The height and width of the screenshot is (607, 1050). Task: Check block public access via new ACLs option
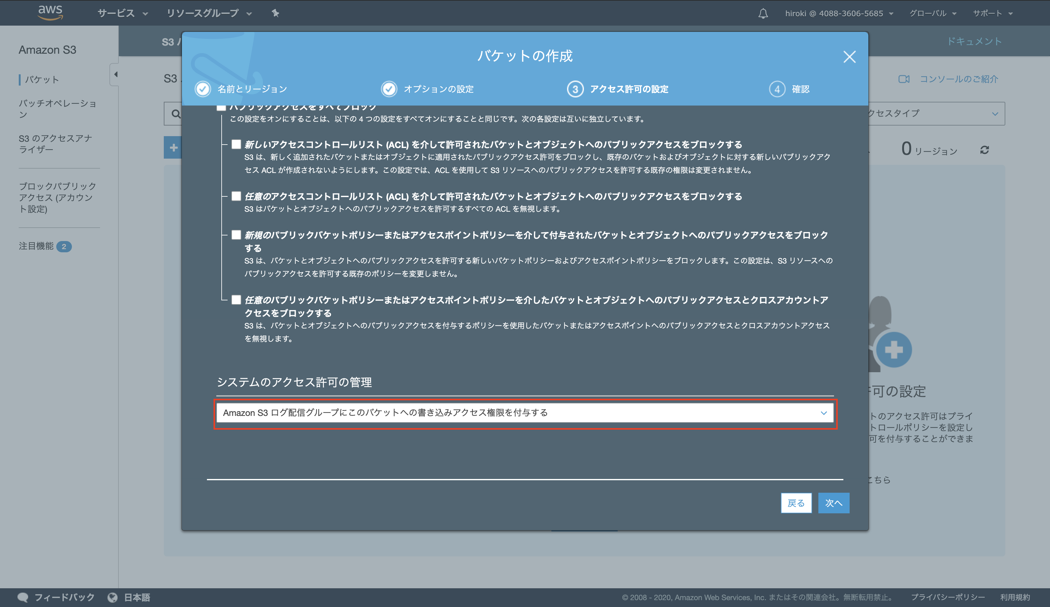click(236, 145)
